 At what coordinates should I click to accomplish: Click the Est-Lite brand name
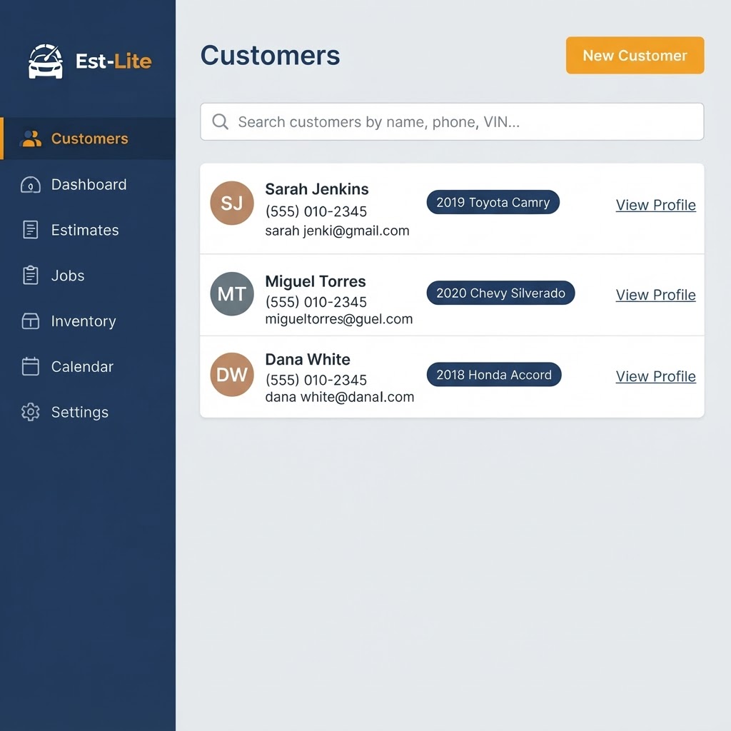coord(114,61)
